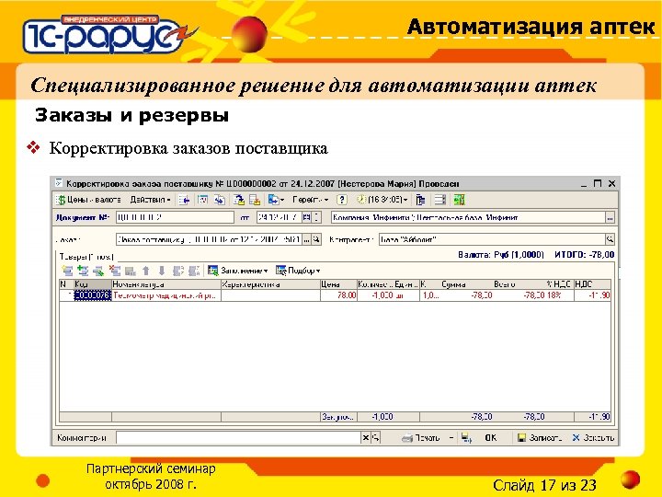Click the ellipsis button in the Заказ field
This screenshot has height=497, width=662.
coord(307,239)
